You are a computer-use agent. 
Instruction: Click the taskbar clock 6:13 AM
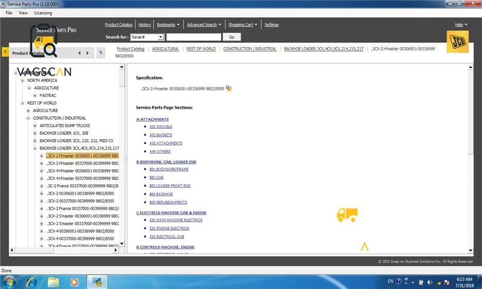[464, 279]
